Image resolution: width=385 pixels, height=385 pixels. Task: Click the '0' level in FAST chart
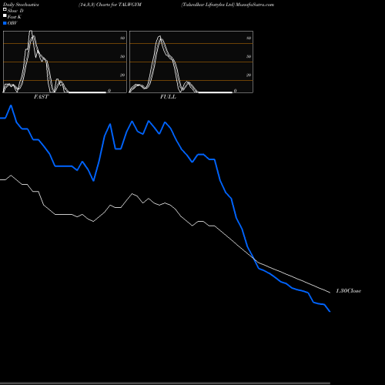pos(109,91)
